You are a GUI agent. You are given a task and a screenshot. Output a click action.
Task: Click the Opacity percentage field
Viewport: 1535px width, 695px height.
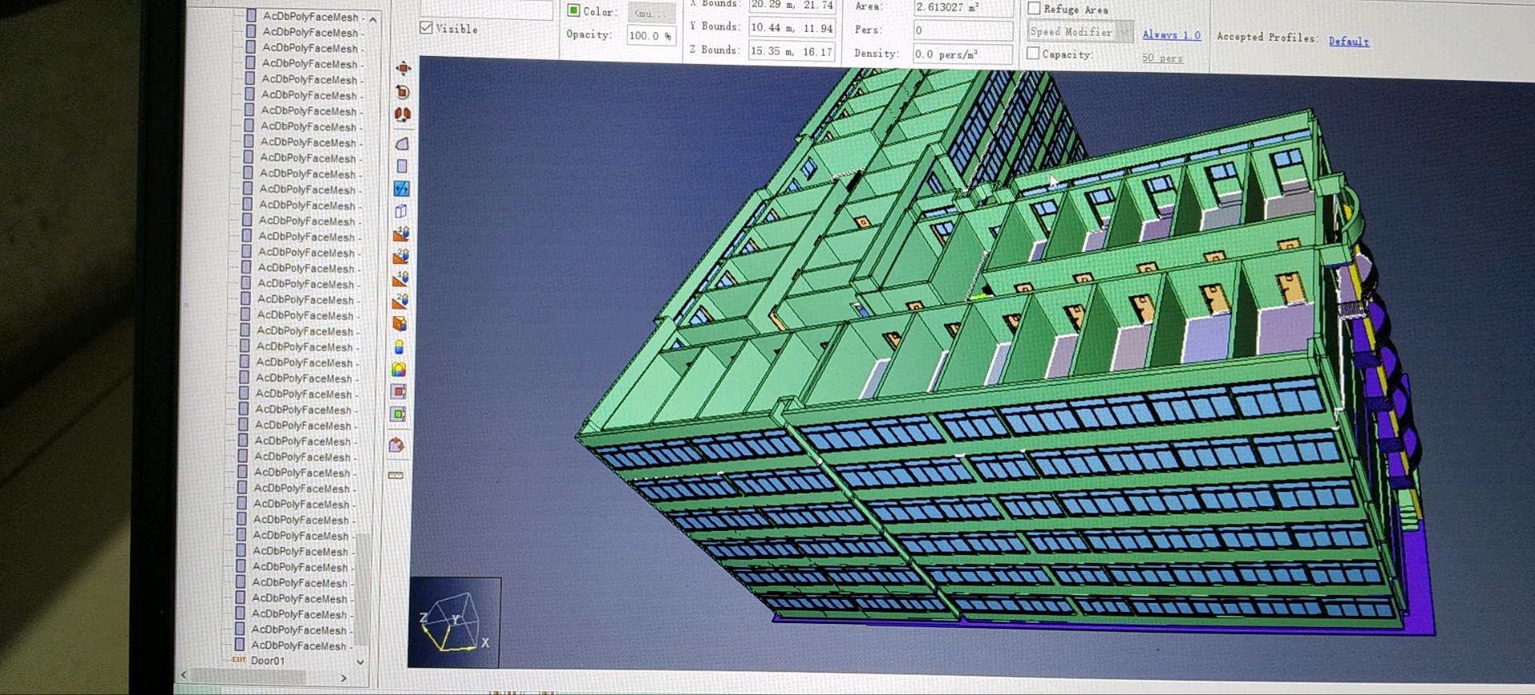(650, 35)
